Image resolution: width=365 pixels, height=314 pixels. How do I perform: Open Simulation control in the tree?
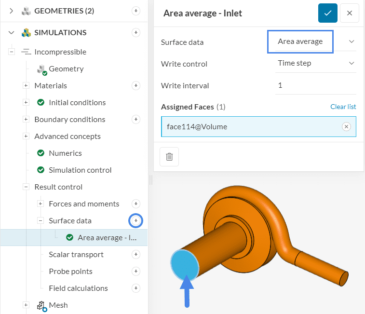[x=80, y=170]
